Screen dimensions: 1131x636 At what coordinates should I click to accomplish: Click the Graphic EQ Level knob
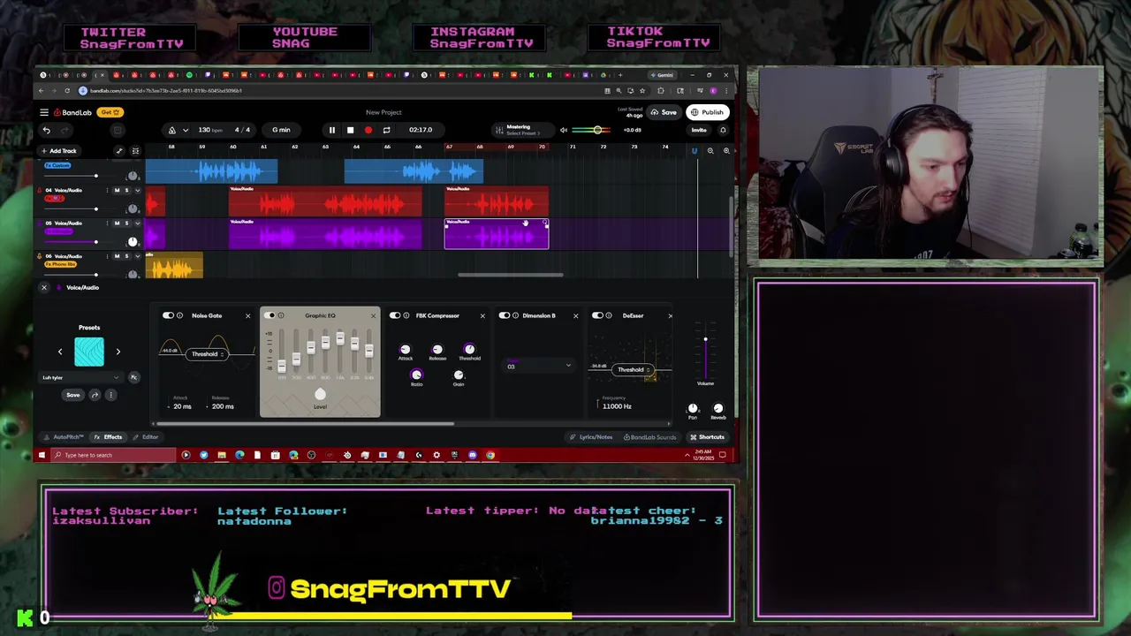[320, 395]
